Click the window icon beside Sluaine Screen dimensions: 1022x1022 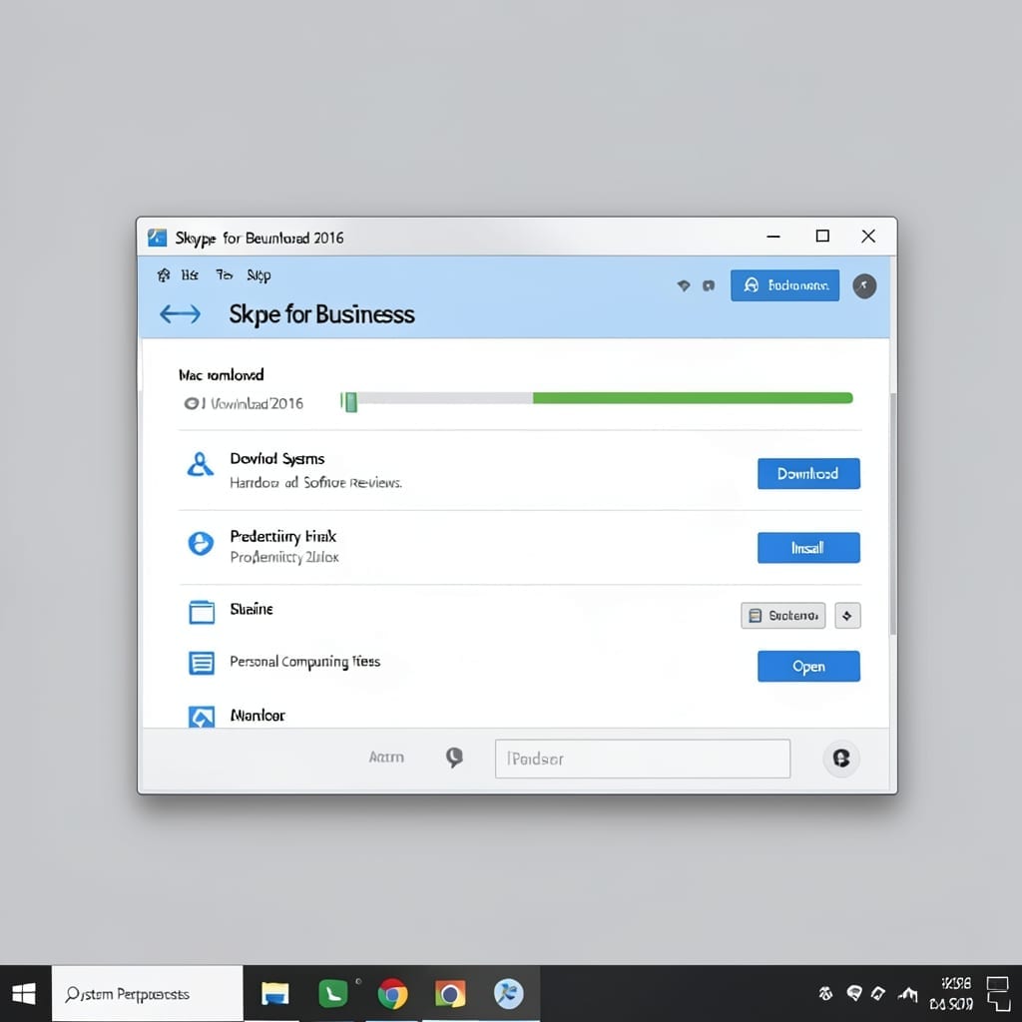202,612
